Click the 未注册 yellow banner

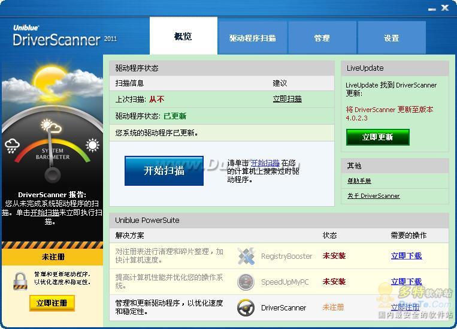point(53,257)
